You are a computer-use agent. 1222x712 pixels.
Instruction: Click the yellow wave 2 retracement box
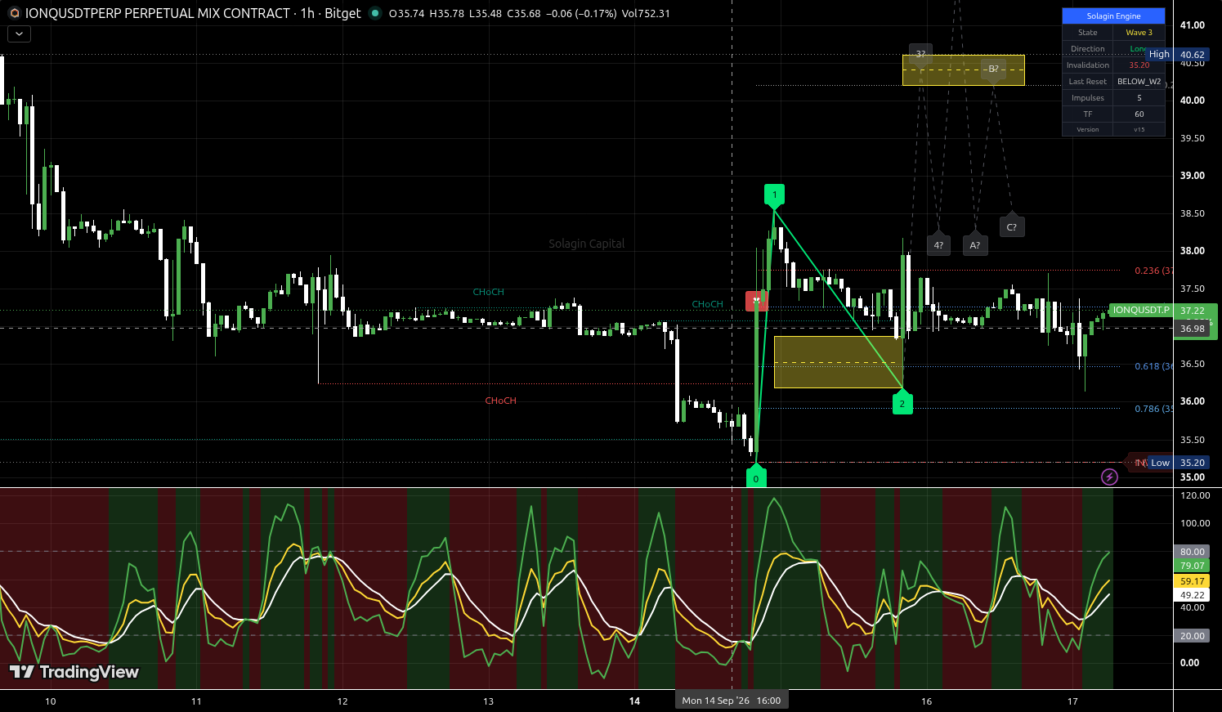838,362
